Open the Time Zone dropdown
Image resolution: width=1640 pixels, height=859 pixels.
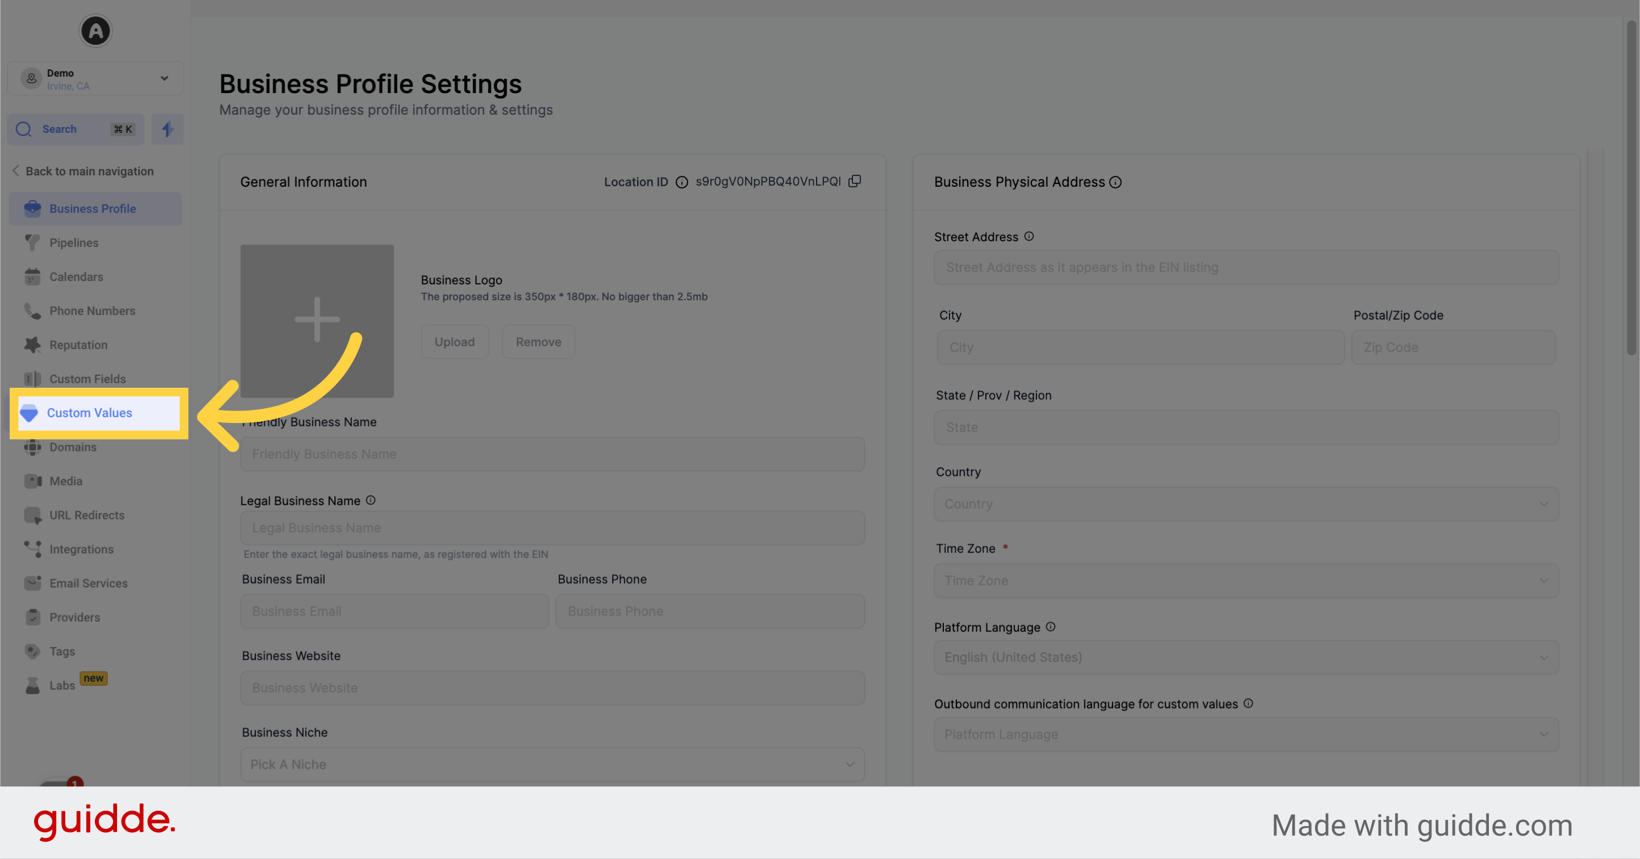click(x=1246, y=580)
